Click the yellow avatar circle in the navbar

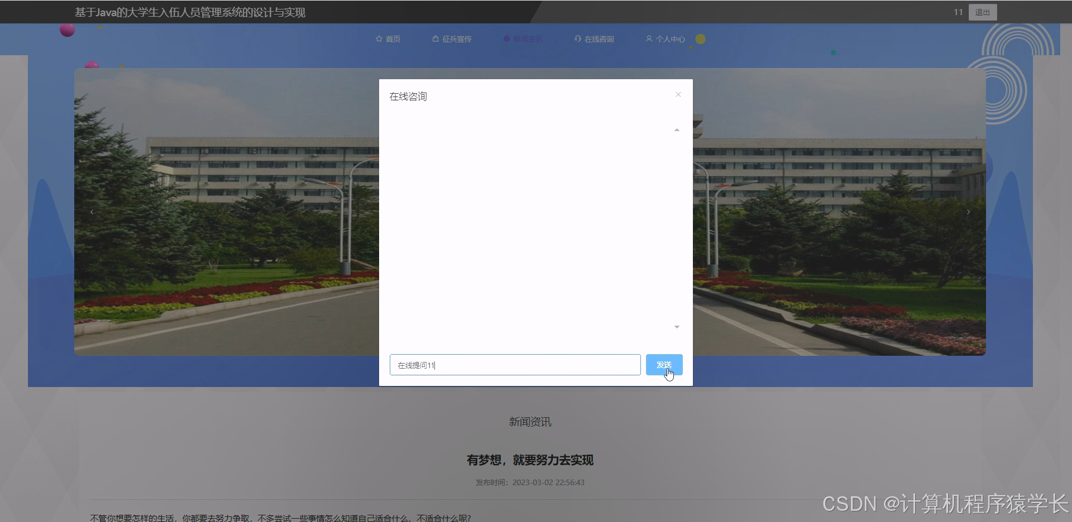700,38
